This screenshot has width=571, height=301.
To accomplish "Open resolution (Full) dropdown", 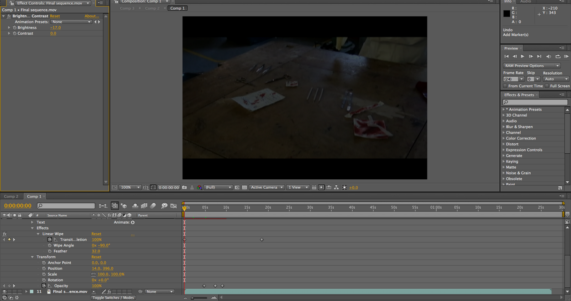I will pos(218,187).
